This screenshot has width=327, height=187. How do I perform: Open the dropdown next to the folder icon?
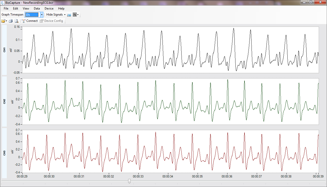click(6, 21)
